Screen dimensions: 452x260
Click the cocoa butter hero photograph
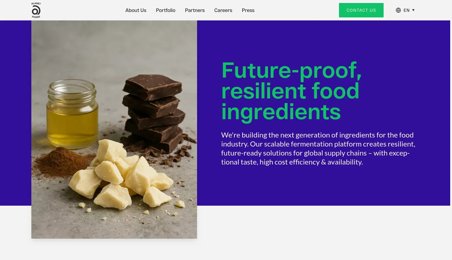(114, 129)
